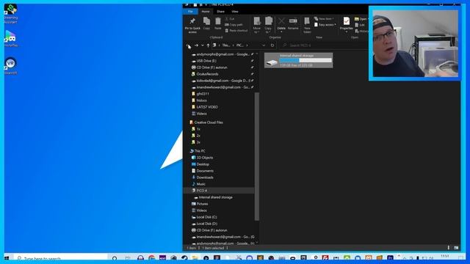470x264 pixels.
Task: Switch to the Share ribbon tab
Action: [220, 12]
